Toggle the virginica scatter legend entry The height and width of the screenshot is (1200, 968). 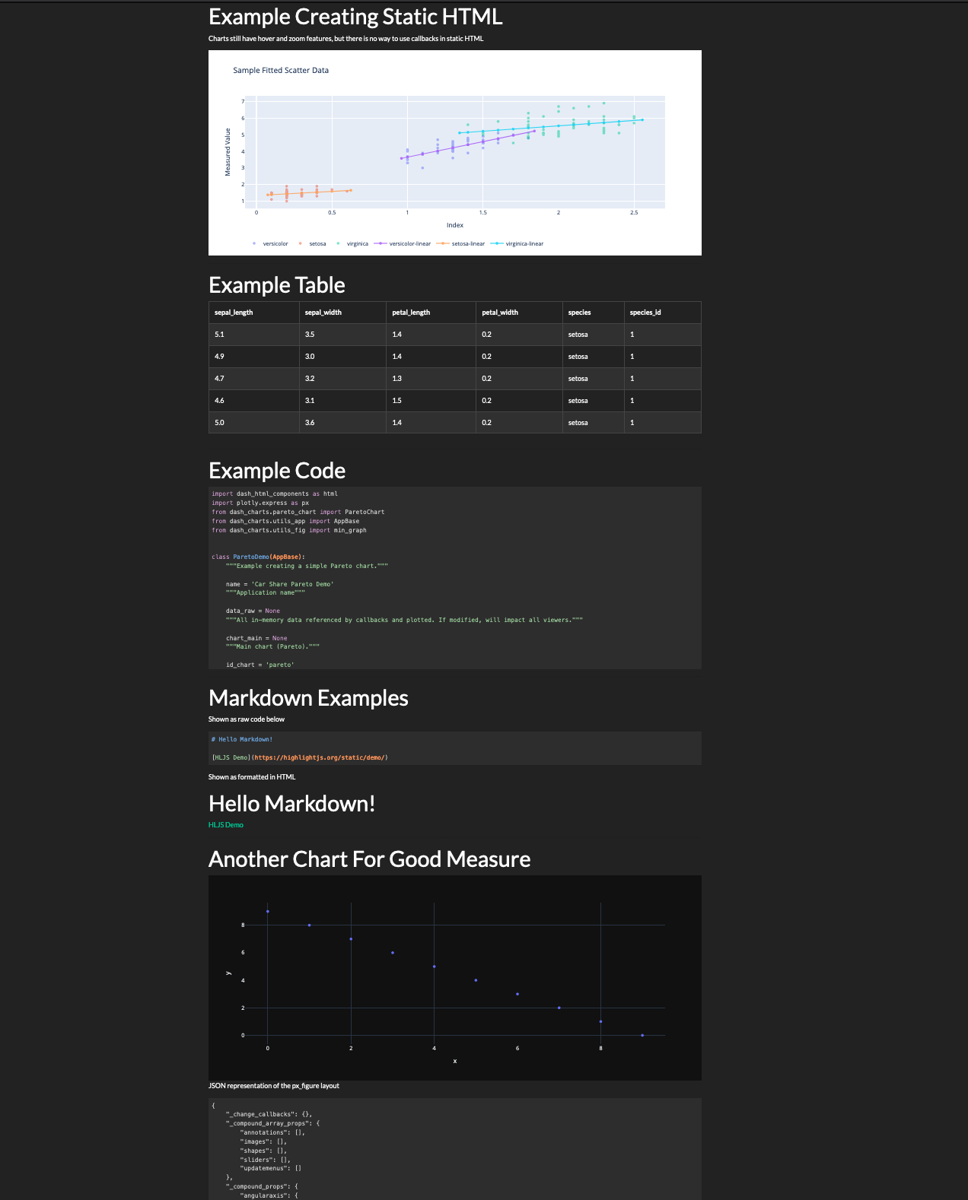352,244
